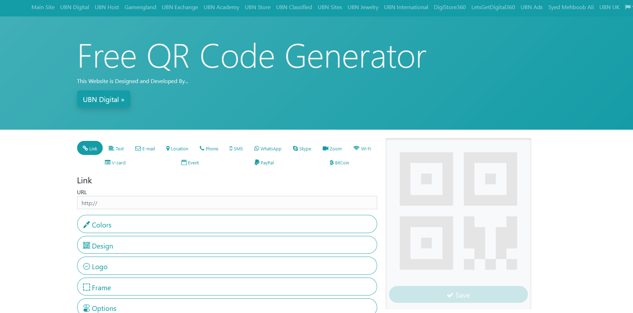Click the URL input field
This screenshot has width=633, height=313.
[x=227, y=203]
